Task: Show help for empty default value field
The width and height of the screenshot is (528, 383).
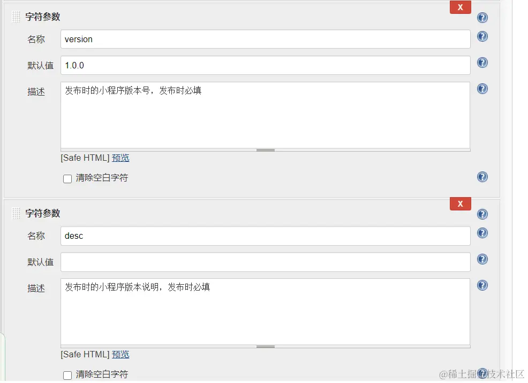Action: [x=482, y=259]
